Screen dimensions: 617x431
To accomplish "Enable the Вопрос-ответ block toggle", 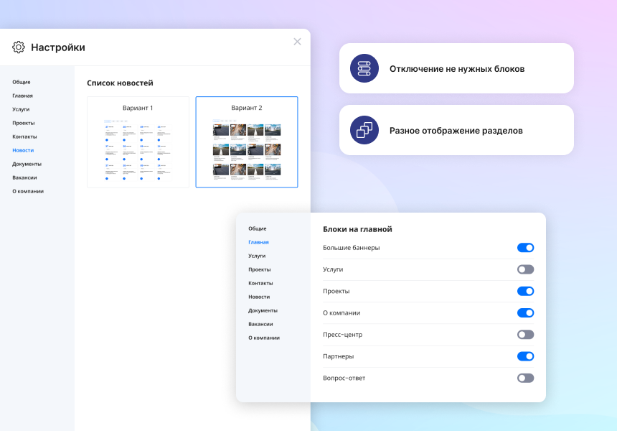I will 525,378.
